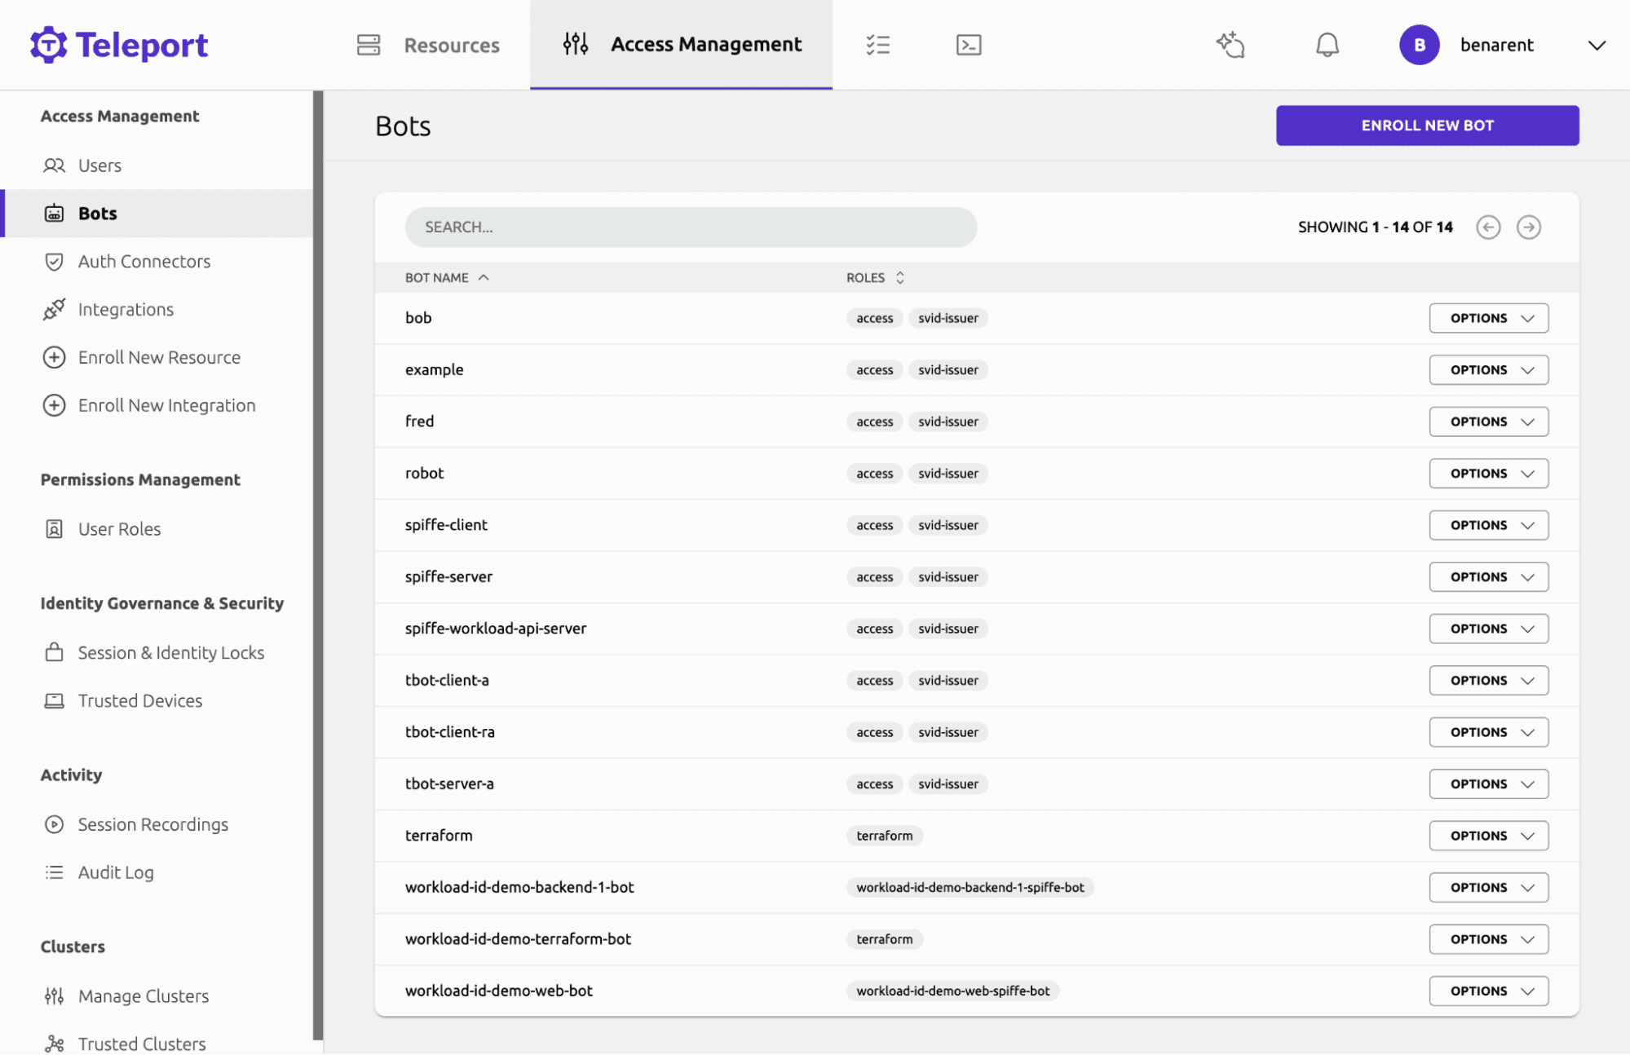Open the Audit Log link
Image resolution: width=1630 pixels, height=1055 pixels.
[115, 872]
